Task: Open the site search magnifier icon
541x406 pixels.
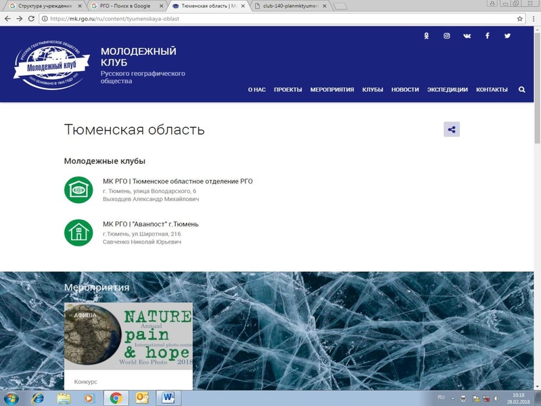Action: [x=522, y=88]
